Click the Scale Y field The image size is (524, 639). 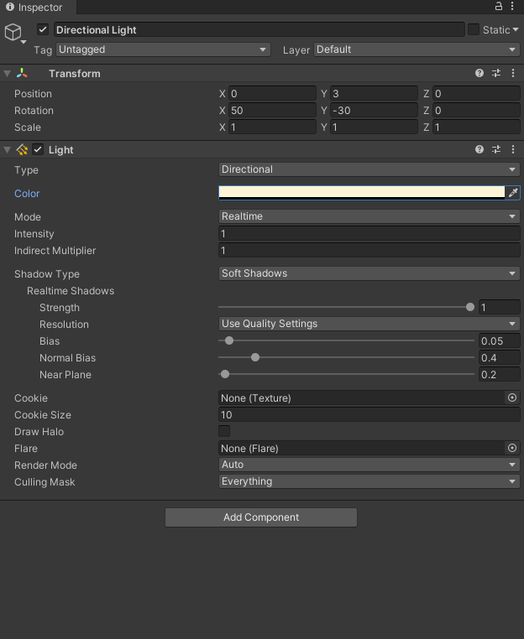(374, 127)
